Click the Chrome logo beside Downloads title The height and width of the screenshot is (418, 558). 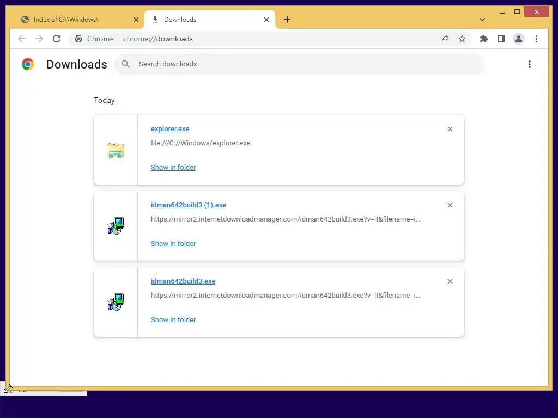[28, 64]
